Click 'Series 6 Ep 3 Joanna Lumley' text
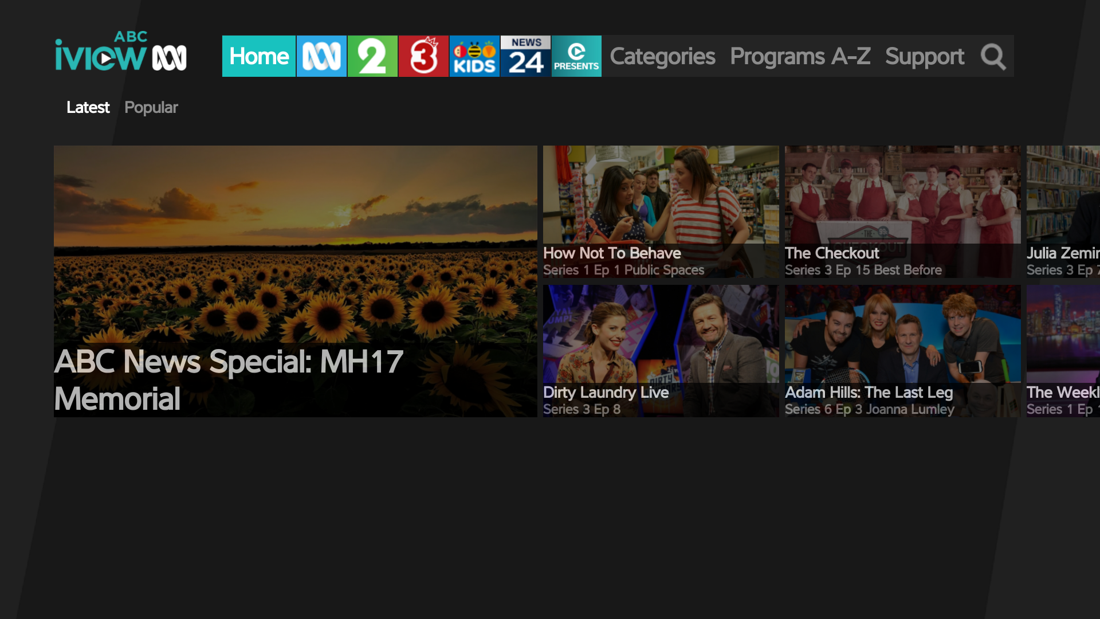The height and width of the screenshot is (619, 1100). pyautogui.click(x=870, y=409)
